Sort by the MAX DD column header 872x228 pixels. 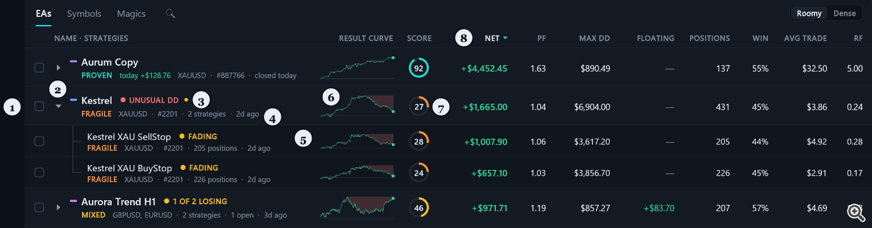(594, 38)
